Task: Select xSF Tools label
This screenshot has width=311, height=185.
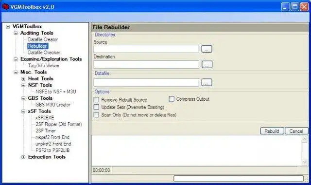Action: click(x=39, y=111)
